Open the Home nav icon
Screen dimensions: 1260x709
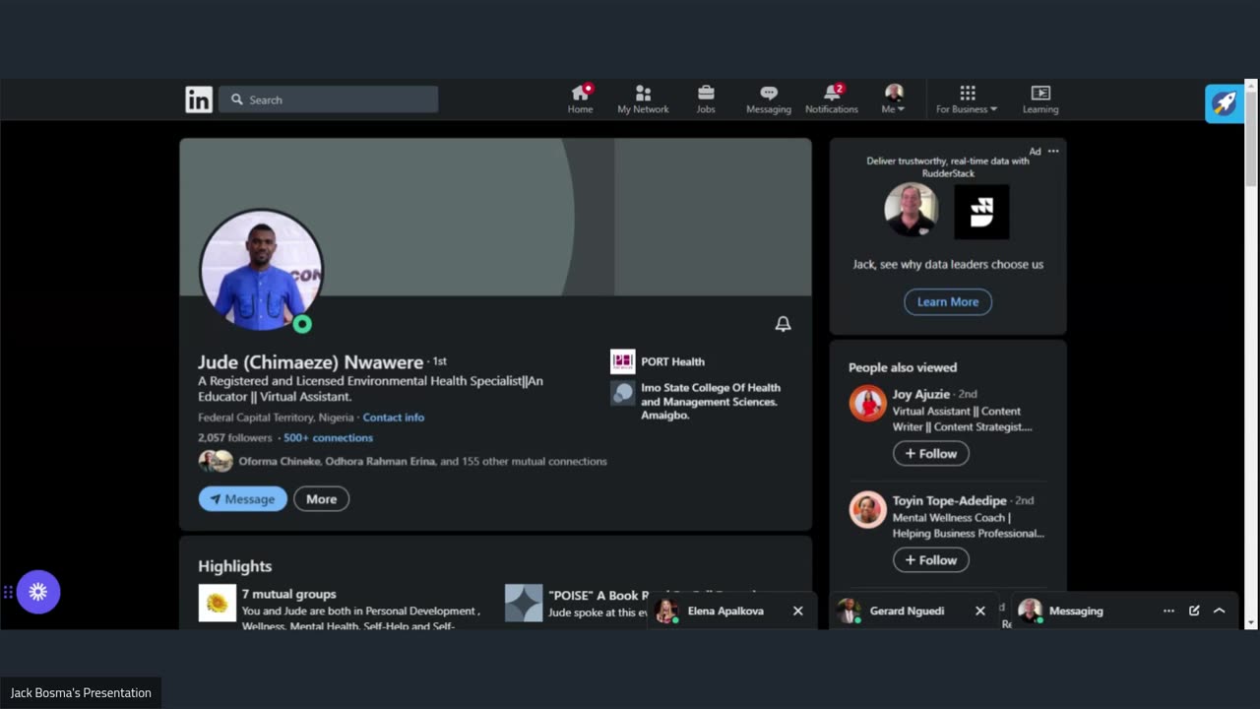(580, 99)
